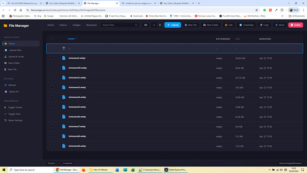
Task: Tick checkbox for botswana1.webp
Action: point(52,58)
